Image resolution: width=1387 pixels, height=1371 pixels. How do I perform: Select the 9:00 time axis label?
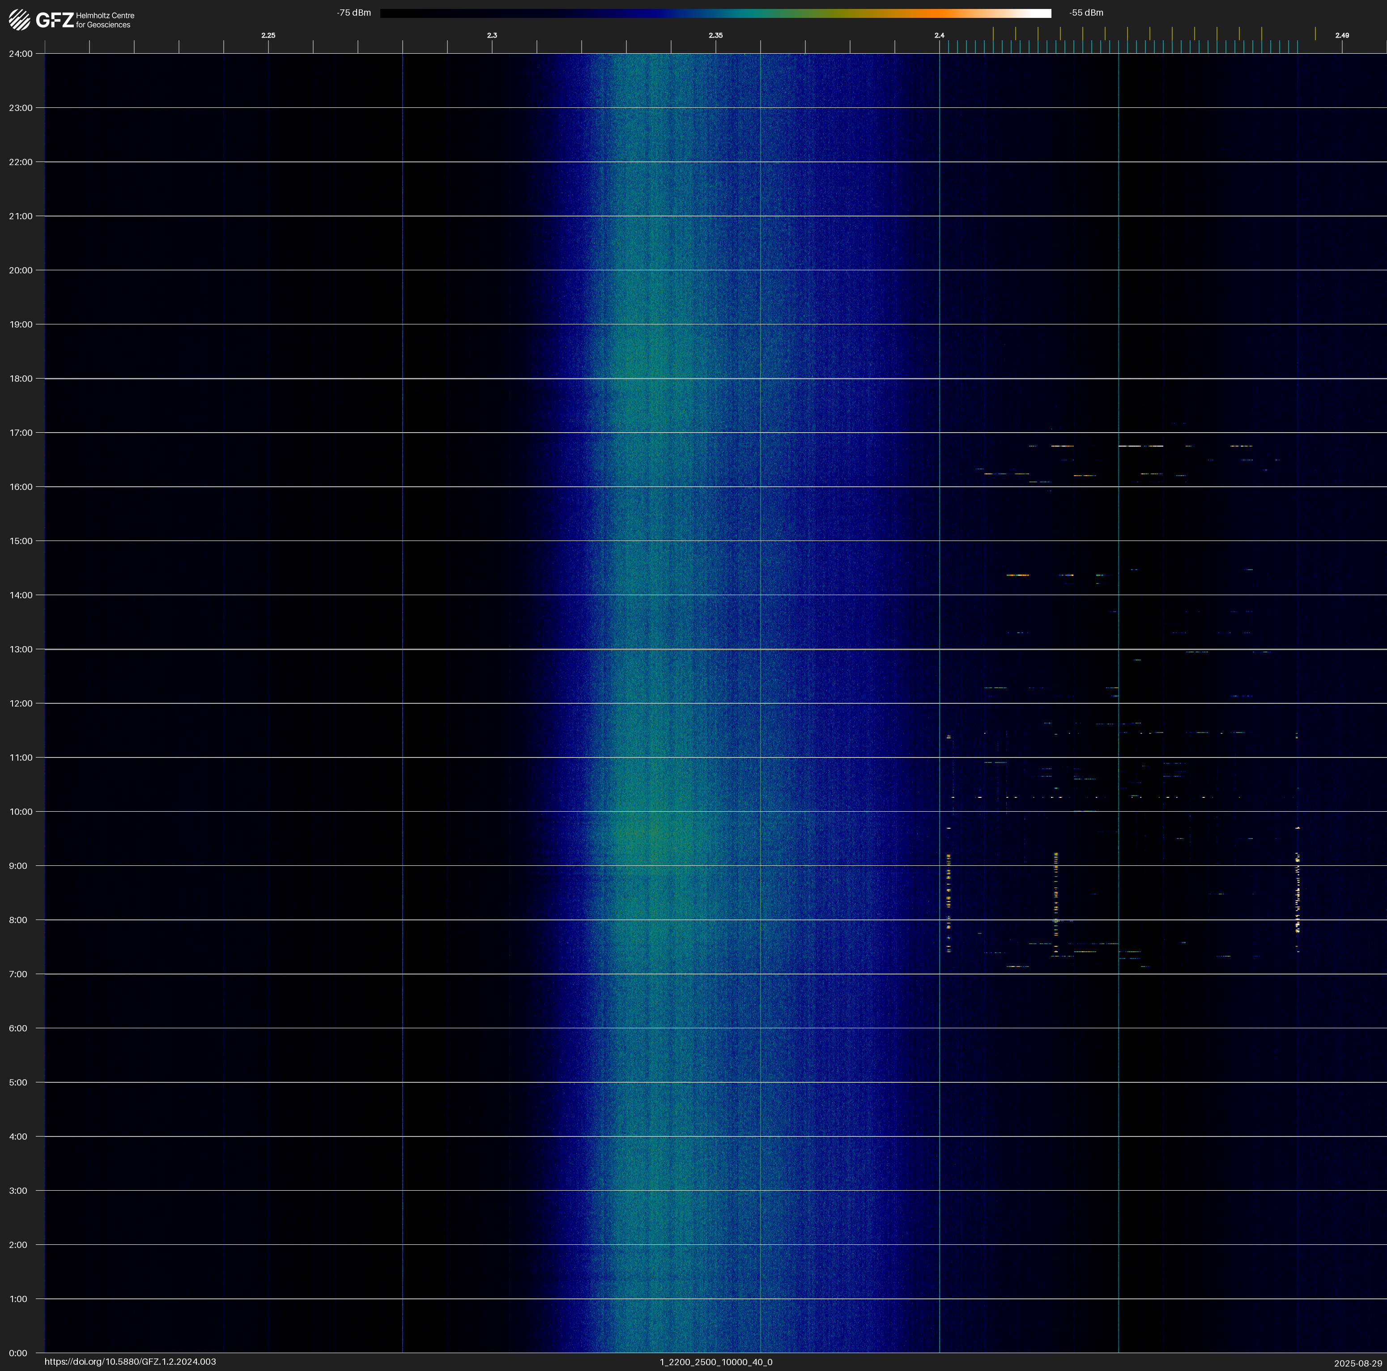click(x=18, y=866)
